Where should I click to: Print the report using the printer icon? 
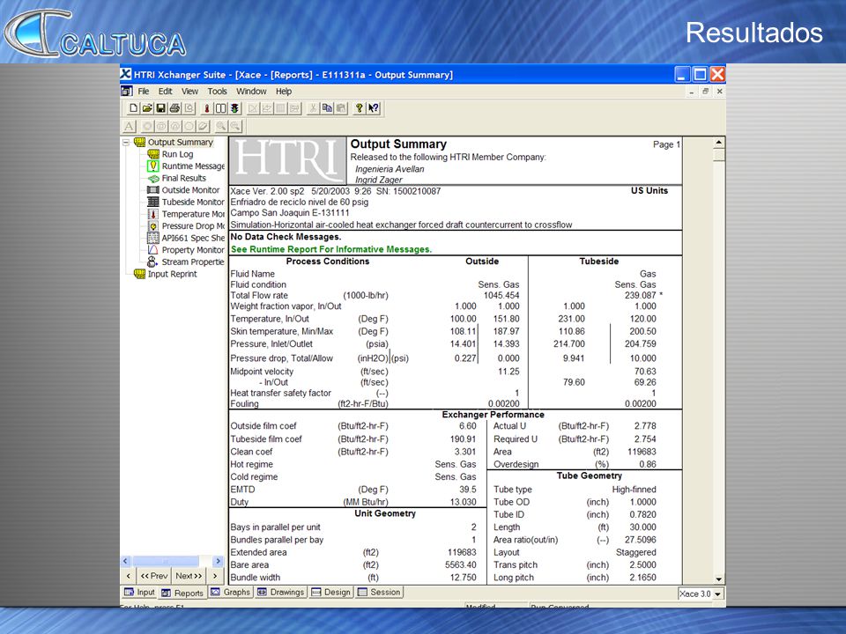(x=174, y=108)
